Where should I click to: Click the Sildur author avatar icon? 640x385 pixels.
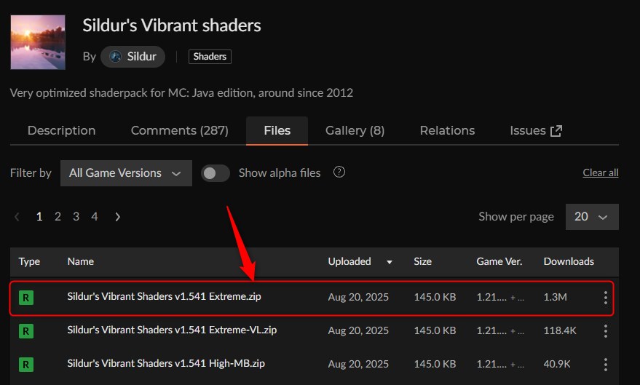pos(116,56)
